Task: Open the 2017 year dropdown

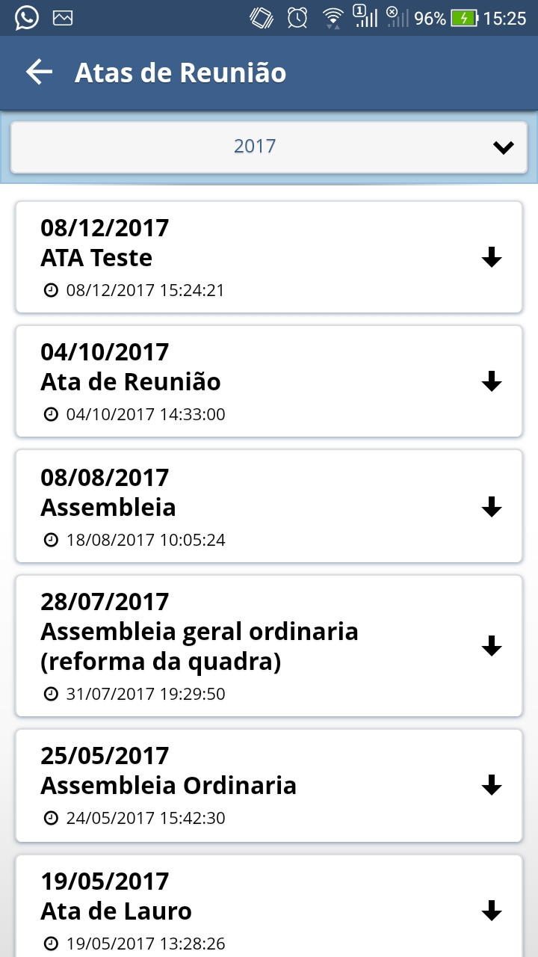Action: (x=255, y=147)
